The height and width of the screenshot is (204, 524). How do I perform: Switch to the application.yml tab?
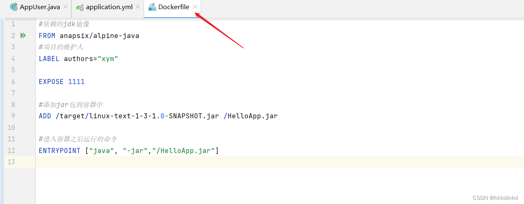[x=109, y=7]
